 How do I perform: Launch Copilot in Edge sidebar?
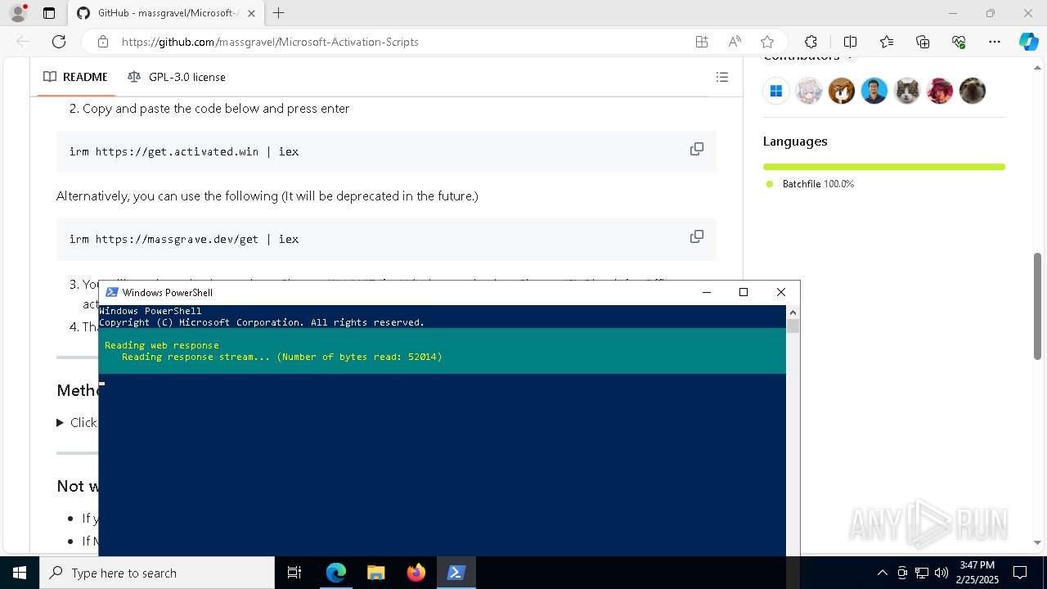click(1028, 42)
